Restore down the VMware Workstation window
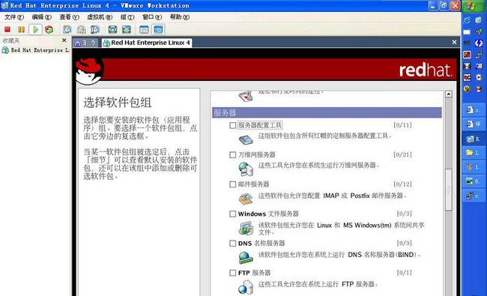Screen dimensions: 487x296 [444, 5]
